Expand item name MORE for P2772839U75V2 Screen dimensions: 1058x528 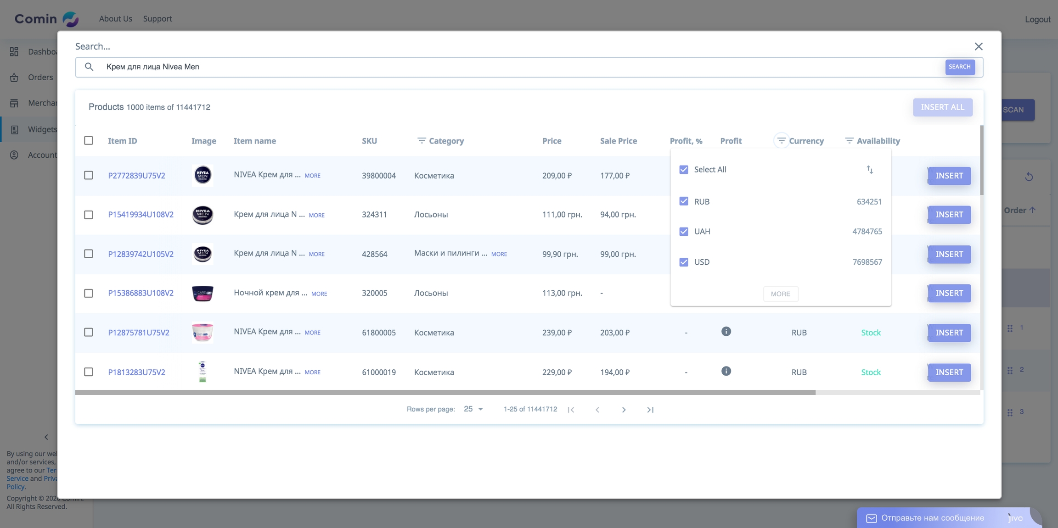(x=312, y=176)
